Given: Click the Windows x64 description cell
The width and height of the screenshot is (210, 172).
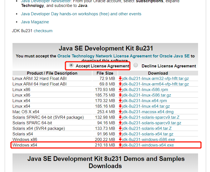Looking at the screenshot, I should click(52, 145).
